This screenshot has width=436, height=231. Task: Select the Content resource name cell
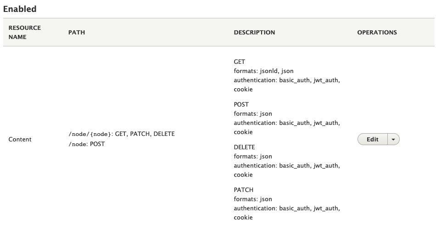point(20,140)
